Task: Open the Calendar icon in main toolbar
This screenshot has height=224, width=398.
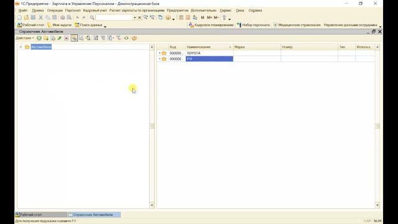Action: pyautogui.click(x=188, y=17)
